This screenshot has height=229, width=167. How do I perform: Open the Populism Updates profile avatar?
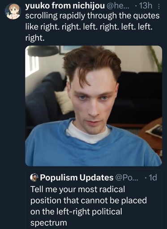[x=34, y=178]
